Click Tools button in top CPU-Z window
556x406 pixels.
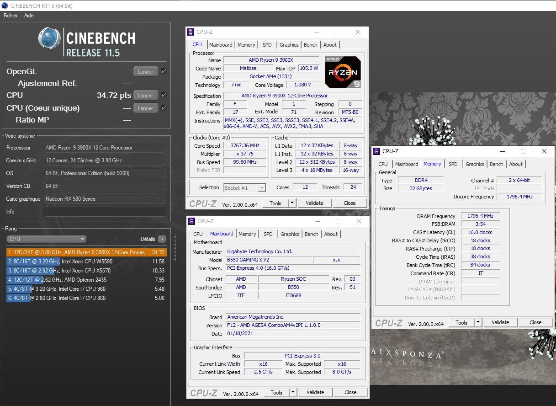[275, 203]
